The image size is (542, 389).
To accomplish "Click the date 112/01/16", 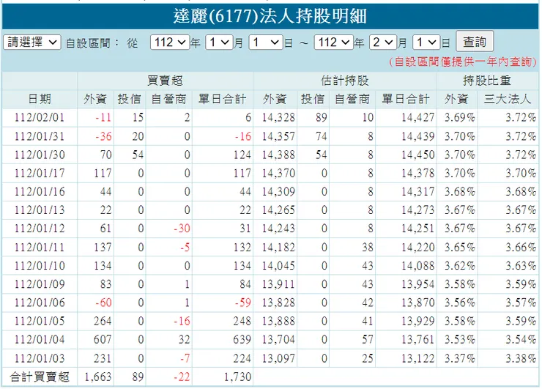I will click(x=40, y=191).
